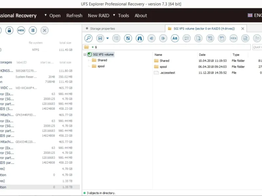Click the list view toolbar icon
The image size is (262, 196).
pyautogui.click(x=116, y=38)
